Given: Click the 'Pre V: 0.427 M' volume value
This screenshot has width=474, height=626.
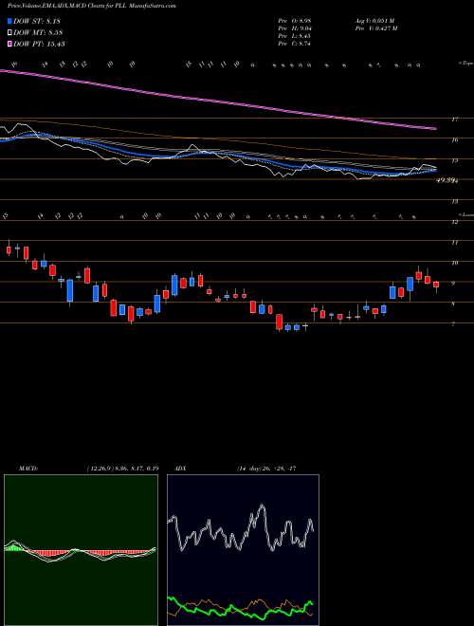Looking at the screenshot, I should pos(375,28).
